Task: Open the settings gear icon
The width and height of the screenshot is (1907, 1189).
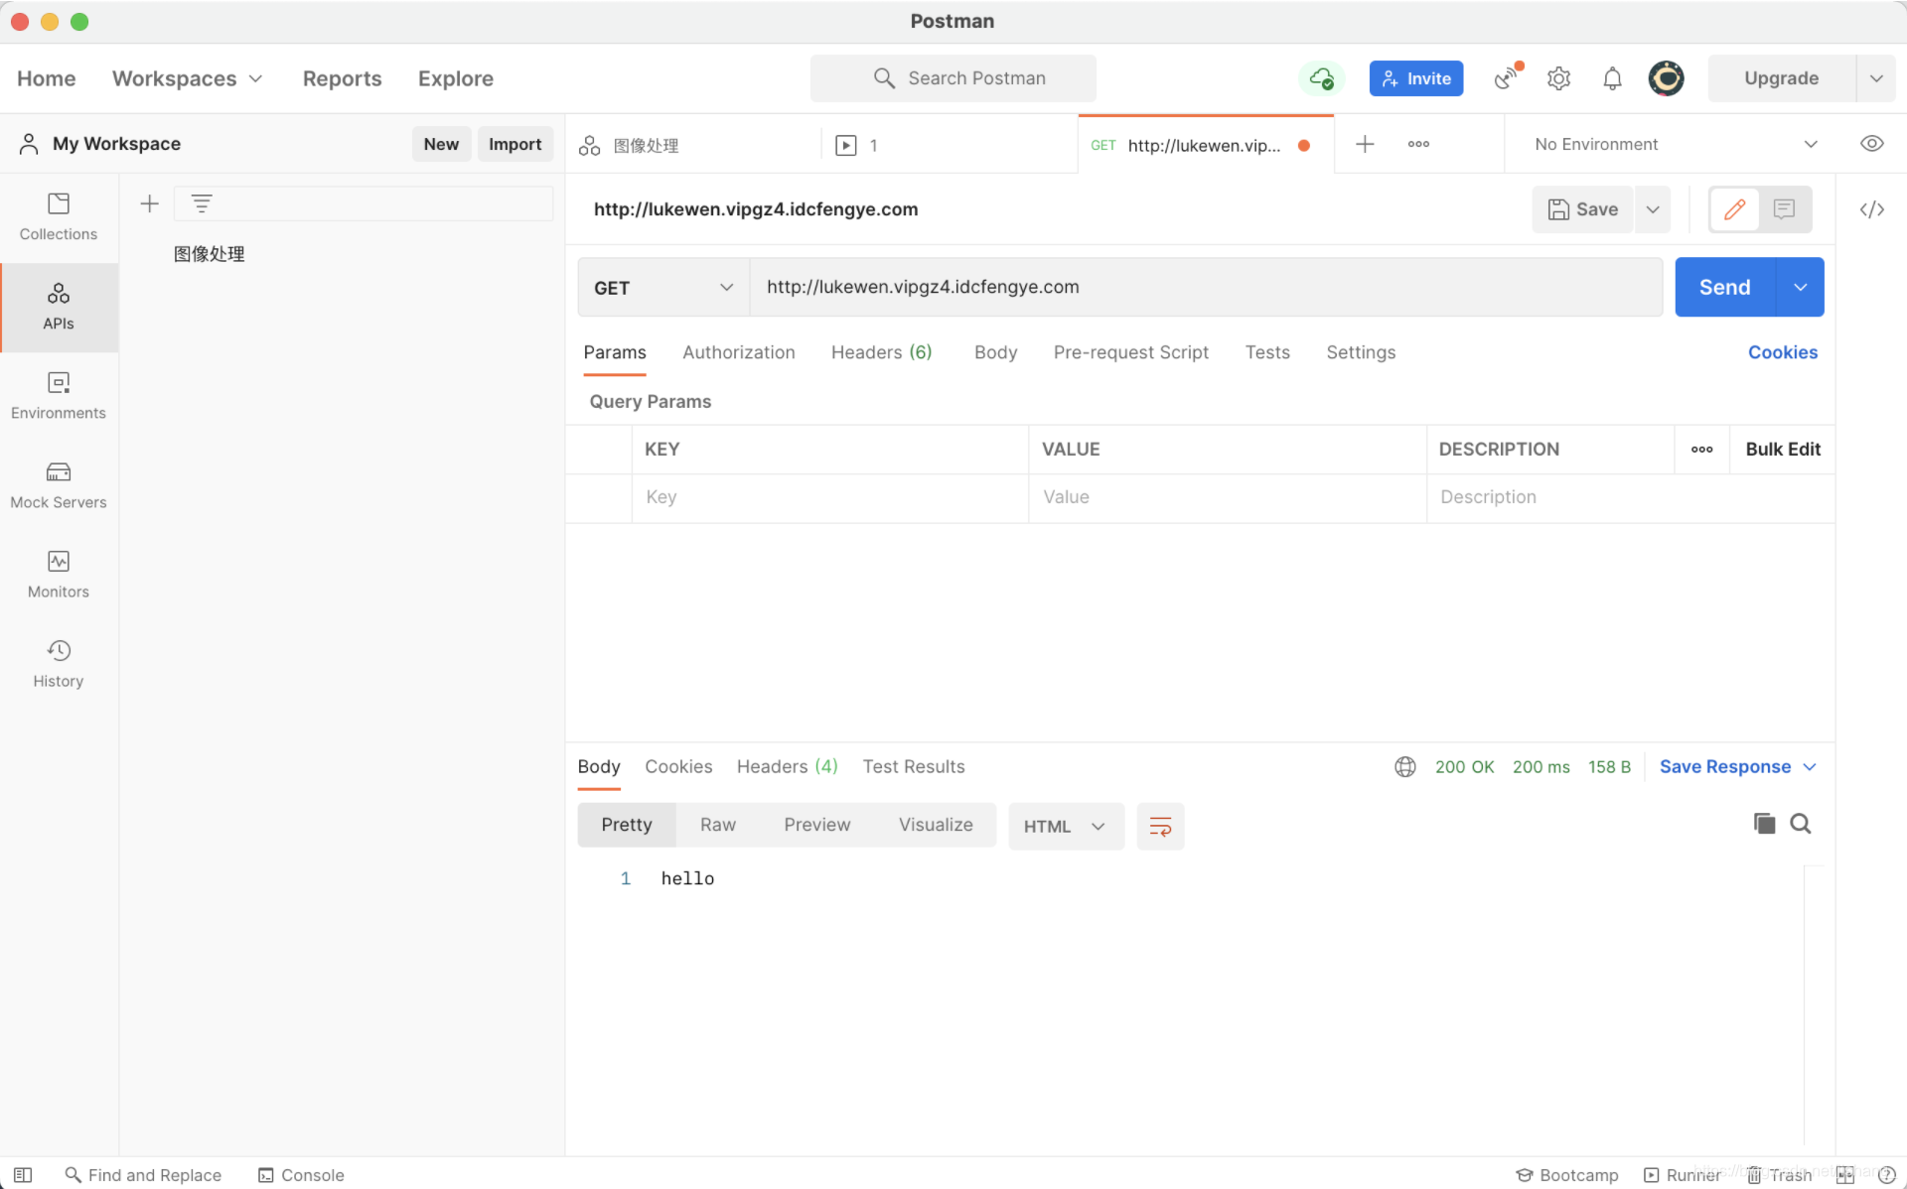Action: tap(1558, 78)
